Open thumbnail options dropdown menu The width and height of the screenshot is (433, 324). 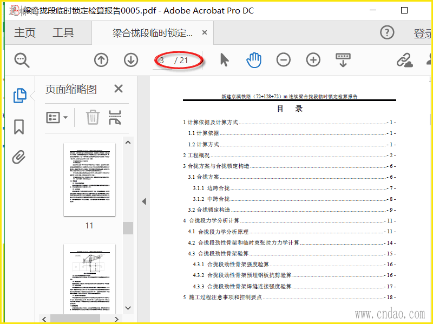(x=57, y=118)
